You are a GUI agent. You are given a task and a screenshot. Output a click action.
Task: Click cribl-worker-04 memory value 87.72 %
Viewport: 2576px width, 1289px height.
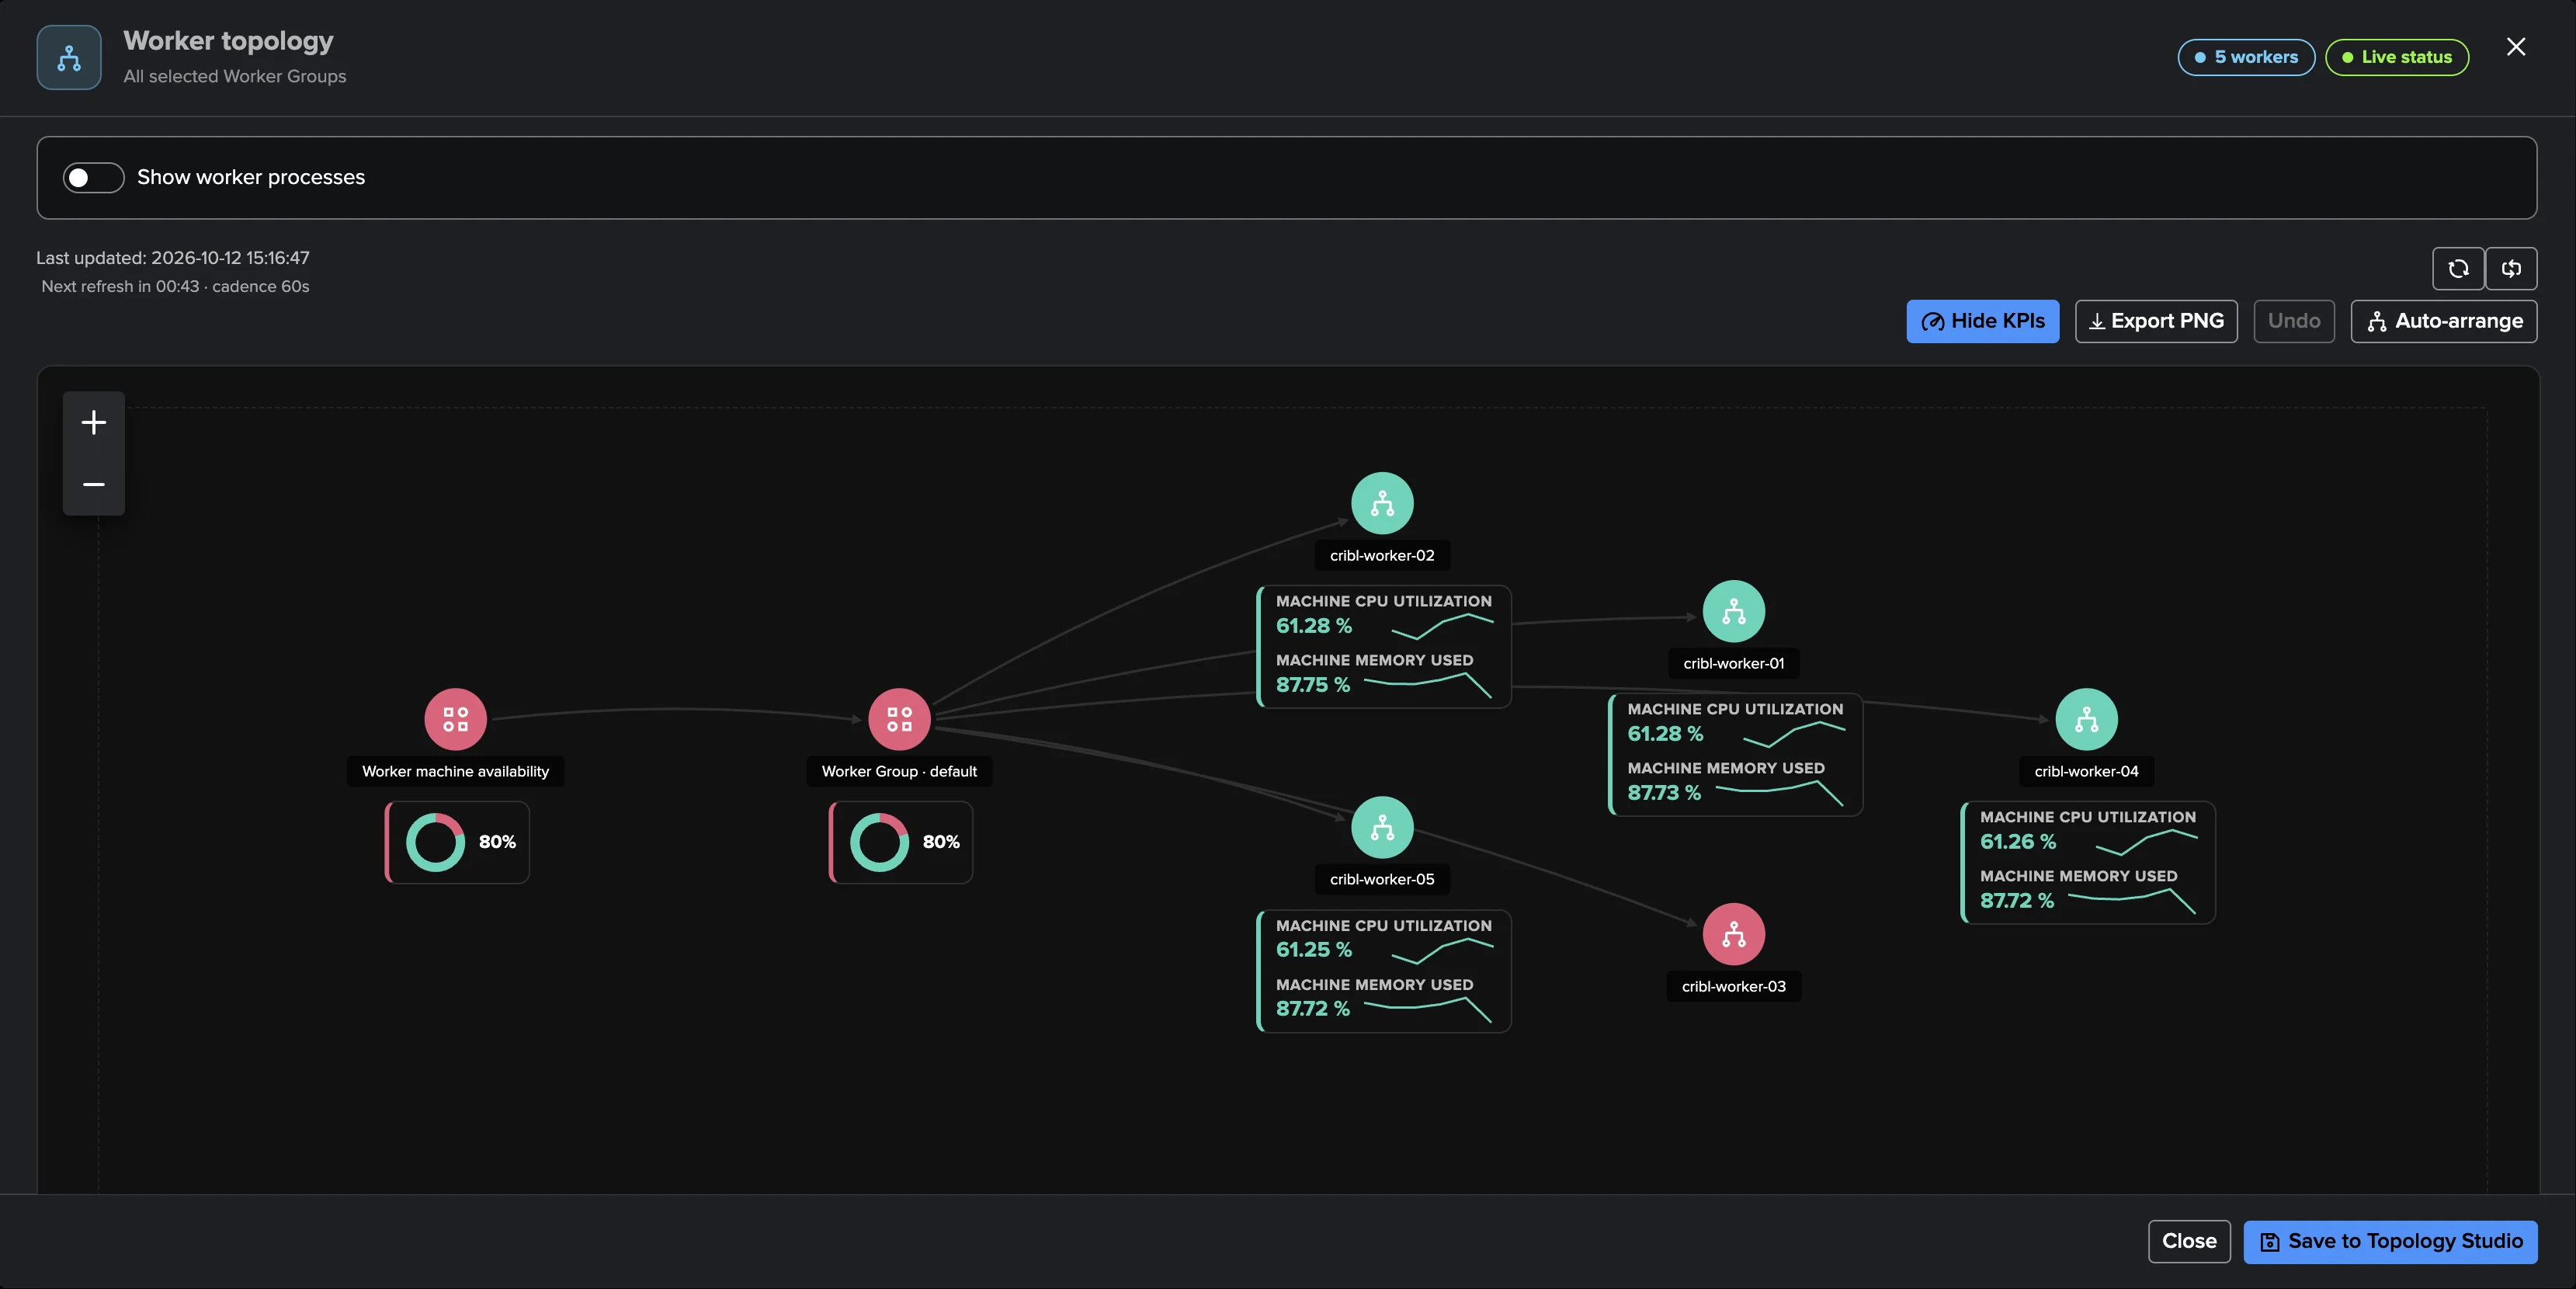[2017, 901]
